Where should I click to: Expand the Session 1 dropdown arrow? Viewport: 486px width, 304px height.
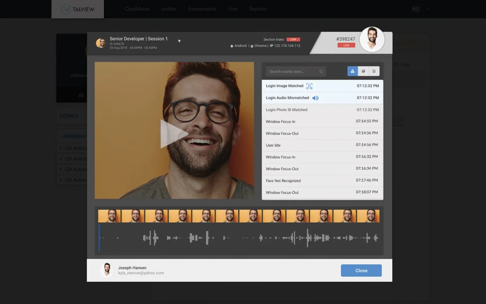click(x=179, y=41)
